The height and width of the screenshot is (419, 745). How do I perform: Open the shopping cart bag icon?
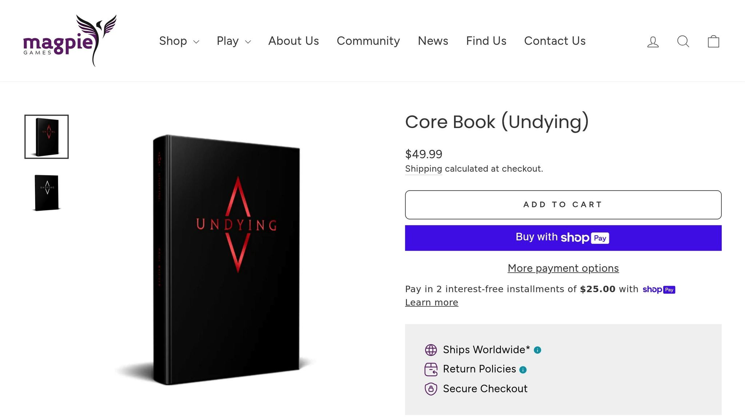pyautogui.click(x=713, y=41)
